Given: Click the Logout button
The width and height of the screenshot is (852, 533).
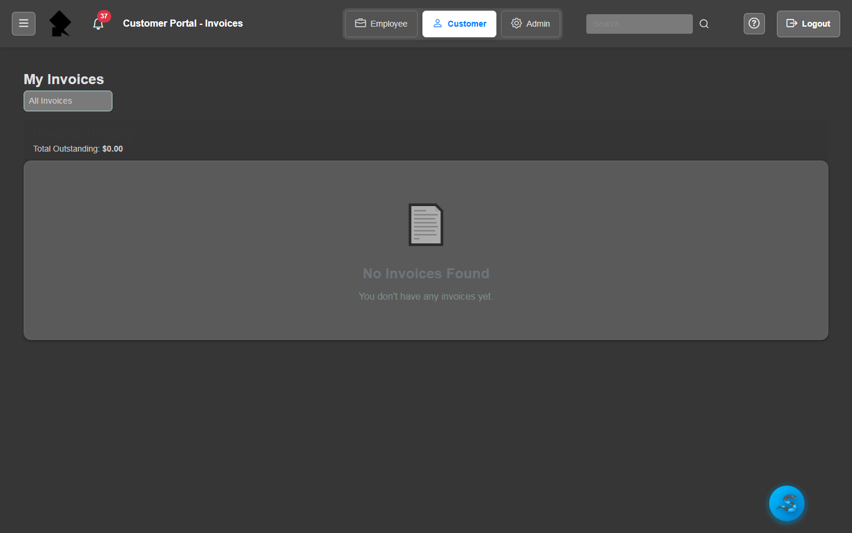Looking at the screenshot, I should click(808, 24).
